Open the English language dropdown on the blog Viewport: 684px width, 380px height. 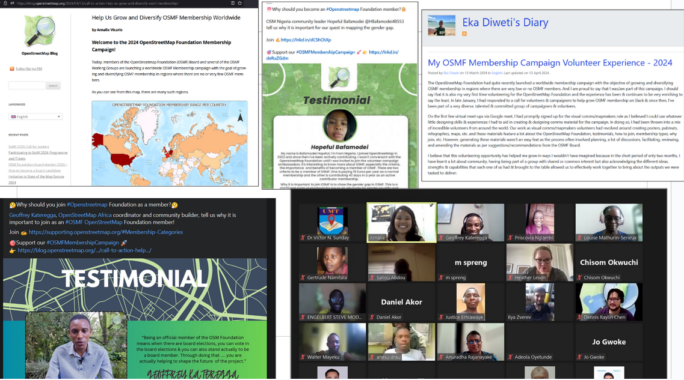pos(35,116)
